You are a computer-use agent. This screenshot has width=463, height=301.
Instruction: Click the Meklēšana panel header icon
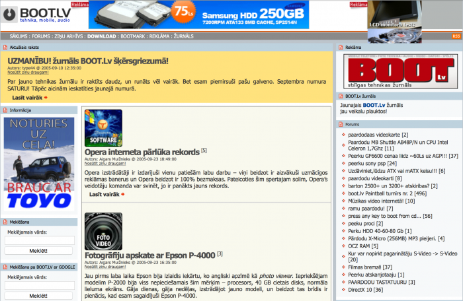pyautogui.click(x=5, y=222)
